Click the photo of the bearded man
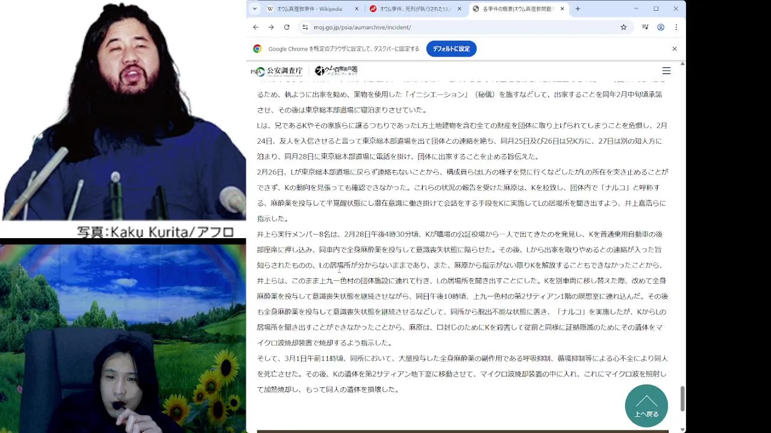Image resolution: width=771 pixels, height=433 pixels. (123, 110)
